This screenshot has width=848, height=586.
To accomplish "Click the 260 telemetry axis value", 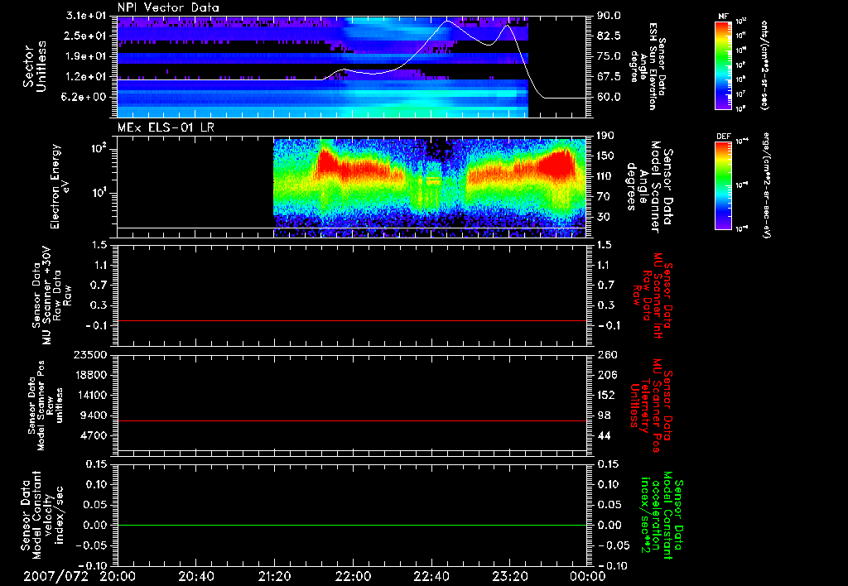I will [x=607, y=354].
